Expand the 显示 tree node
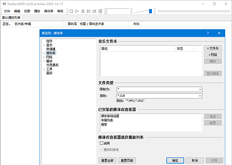This screenshot has height=165, width=232. coord(44,45)
